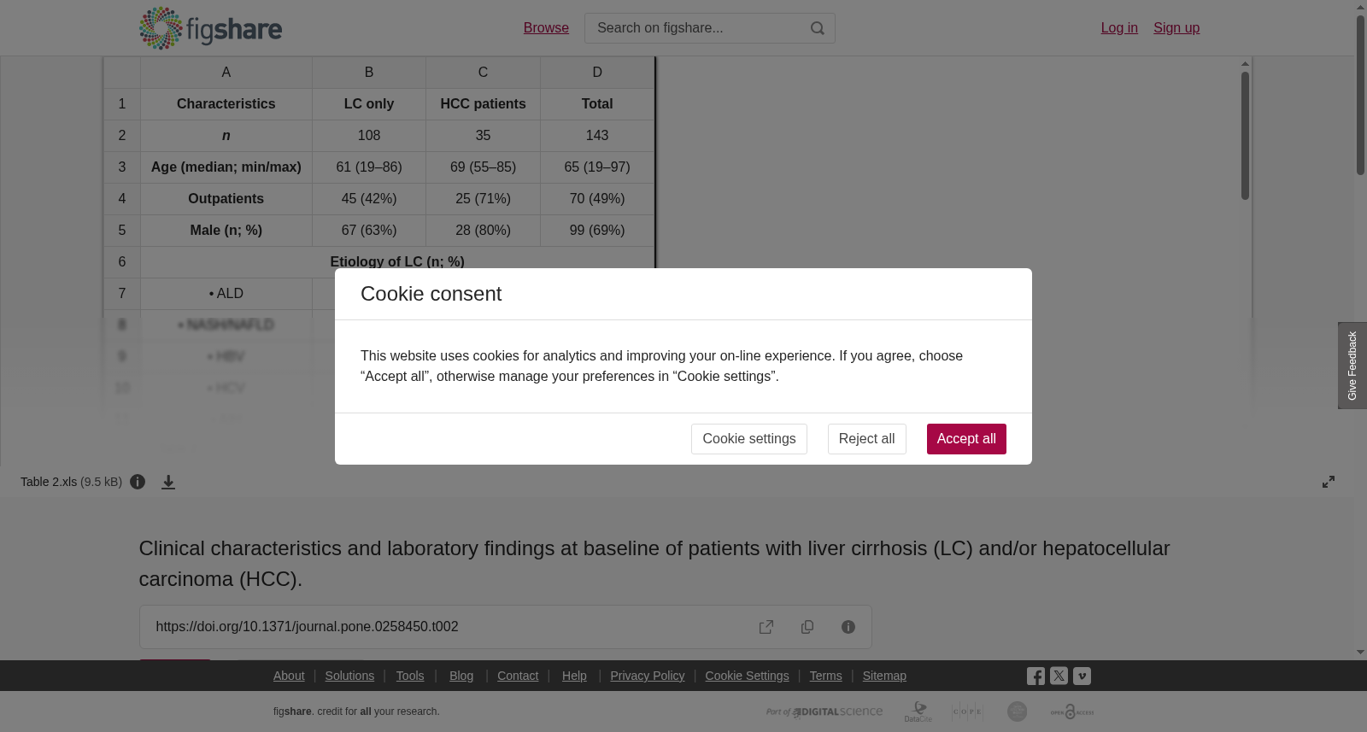Open figshare Facebook page

1036,676
